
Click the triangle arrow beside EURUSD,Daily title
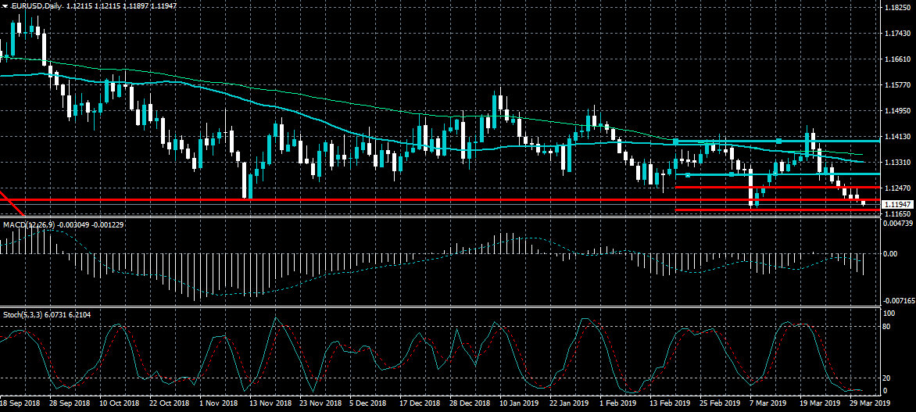point(4,5)
